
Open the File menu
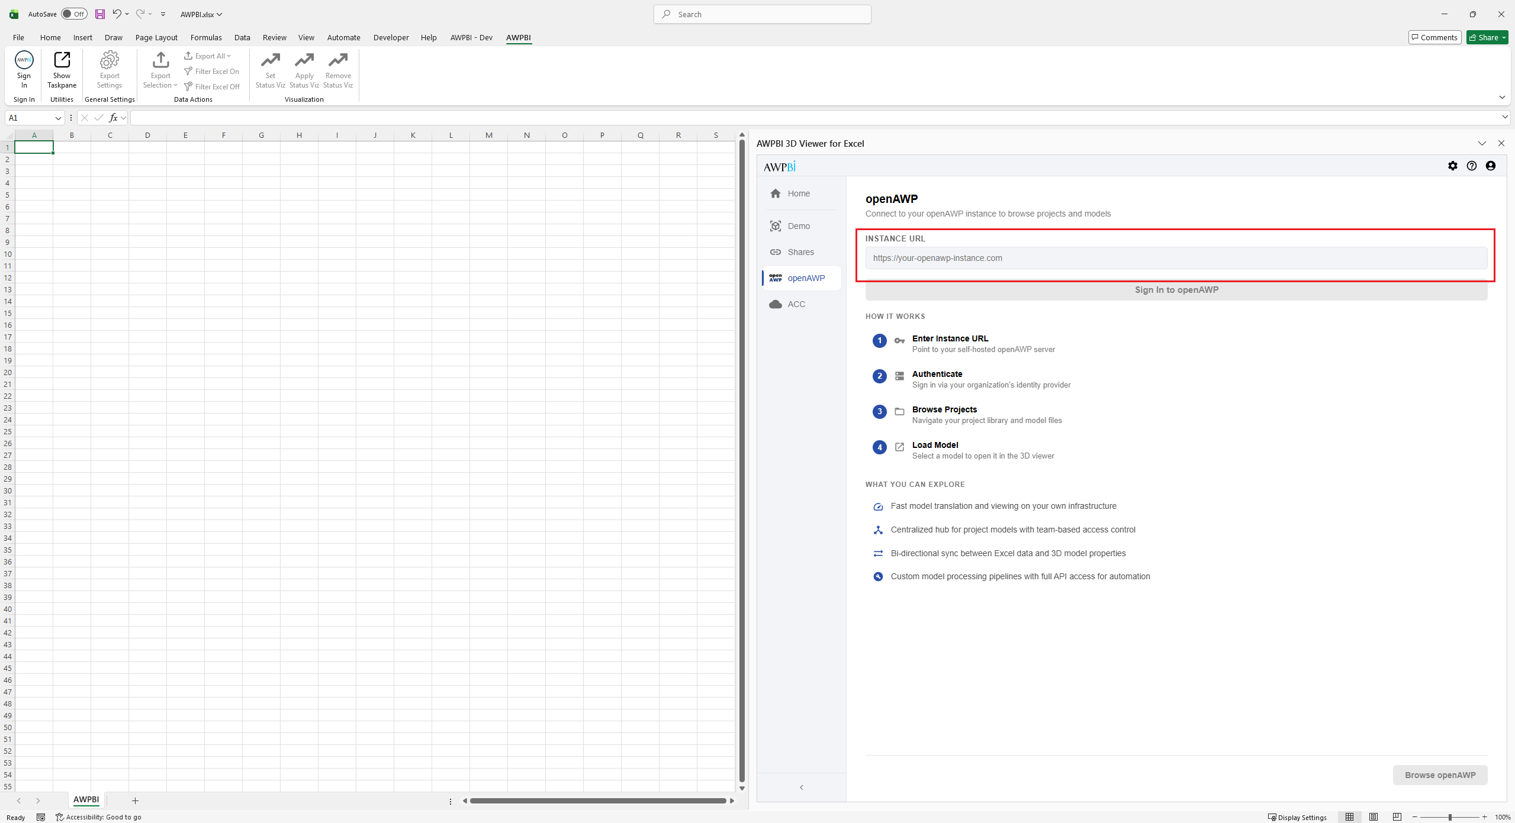point(18,37)
